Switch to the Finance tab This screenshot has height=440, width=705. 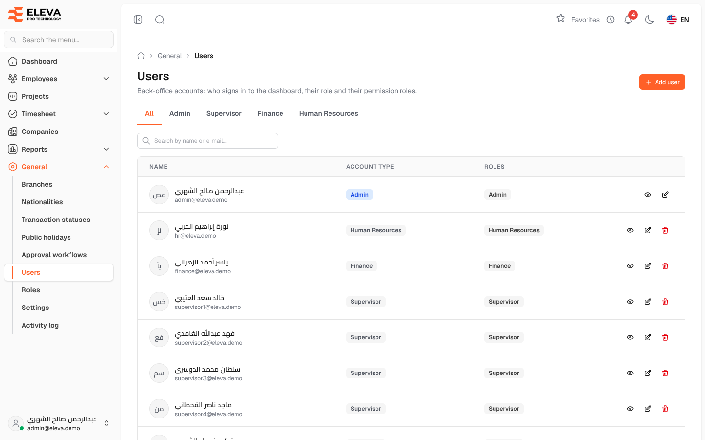coord(270,113)
